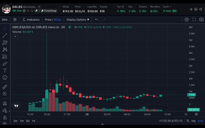Screen dimensions: 205x128
Task: Switch chart to Price view
Action: (x=48, y=20)
